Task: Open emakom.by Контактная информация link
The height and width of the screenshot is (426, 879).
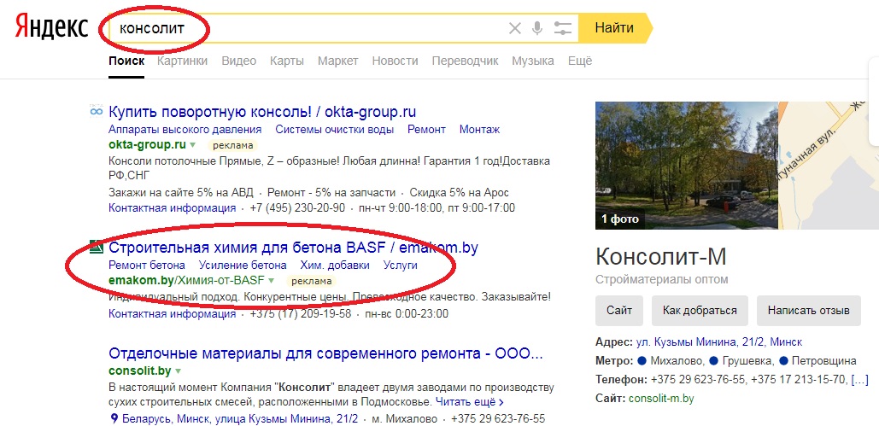Action: coord(172,314)
